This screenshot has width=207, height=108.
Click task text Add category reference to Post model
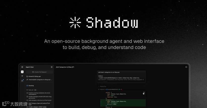point(40,100)
